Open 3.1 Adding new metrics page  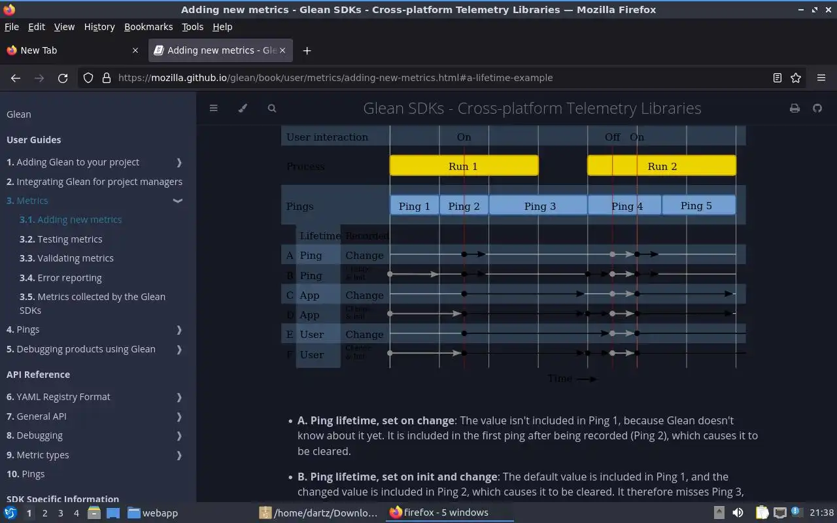(71, 220)
